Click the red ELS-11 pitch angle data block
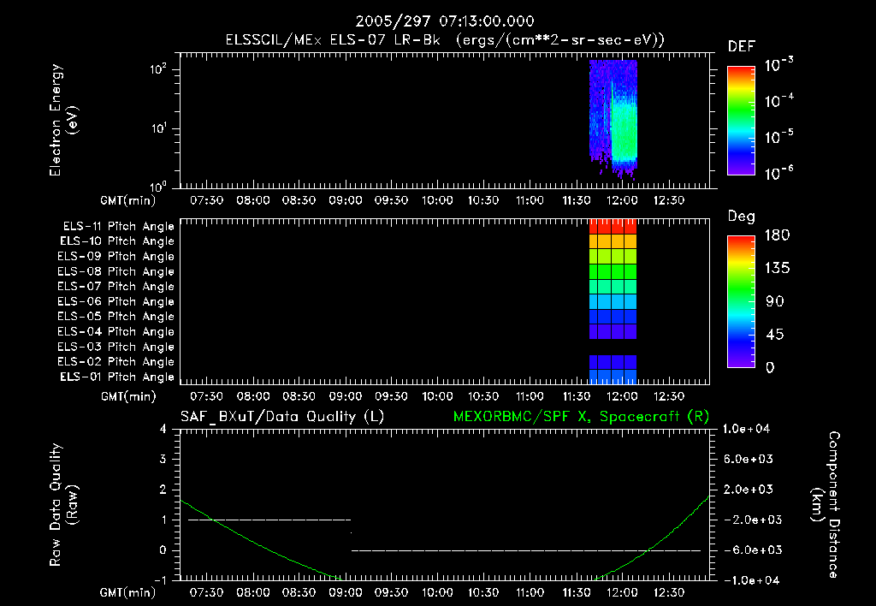The width and height of the screenshot is (876, 606). 613,227
